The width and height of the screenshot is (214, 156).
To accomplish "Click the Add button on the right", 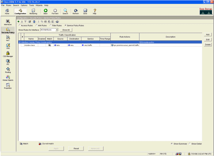I will point(208,35).
